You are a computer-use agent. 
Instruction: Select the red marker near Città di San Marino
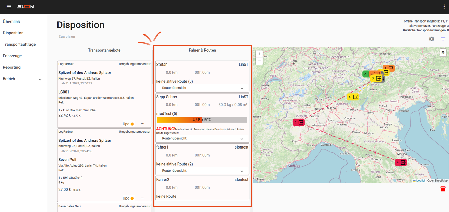pos(401,162)
